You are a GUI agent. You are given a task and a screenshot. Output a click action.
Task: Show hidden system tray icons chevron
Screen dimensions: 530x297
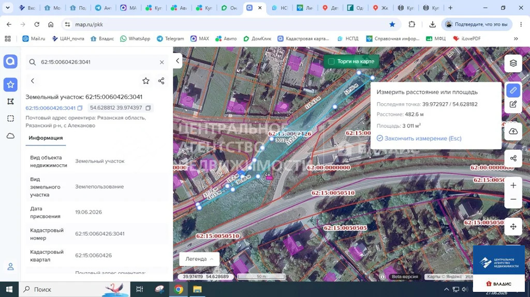pyautogui.click(x=447, y=289)
